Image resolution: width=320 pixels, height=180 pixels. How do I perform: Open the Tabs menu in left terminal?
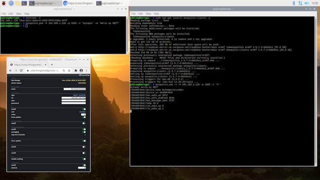click(19, 13)
